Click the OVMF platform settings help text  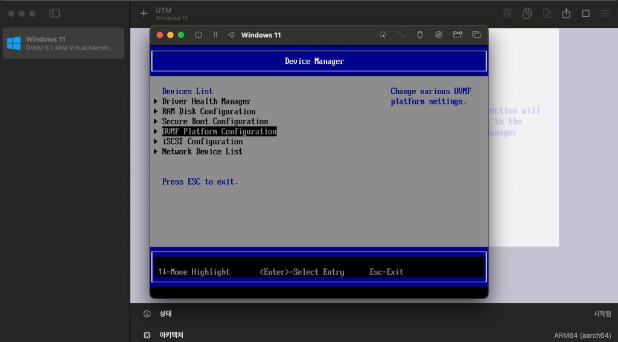[431, 96]
